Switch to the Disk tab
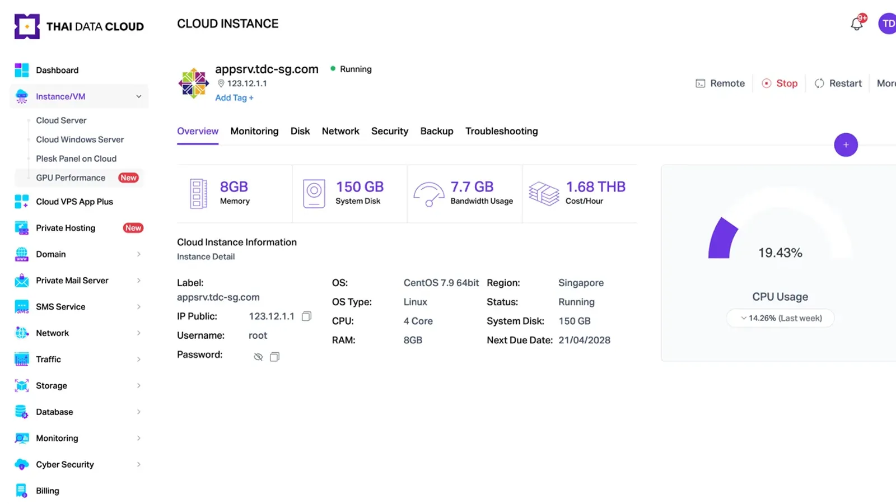Screen dimensions: 896x504 click(x=300, y=131)
